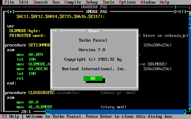The width and height of the screenshot is (191, 119).
Task: Click the 'OLDMODE:byte;' declaration line
Action: tap(25, 31)
